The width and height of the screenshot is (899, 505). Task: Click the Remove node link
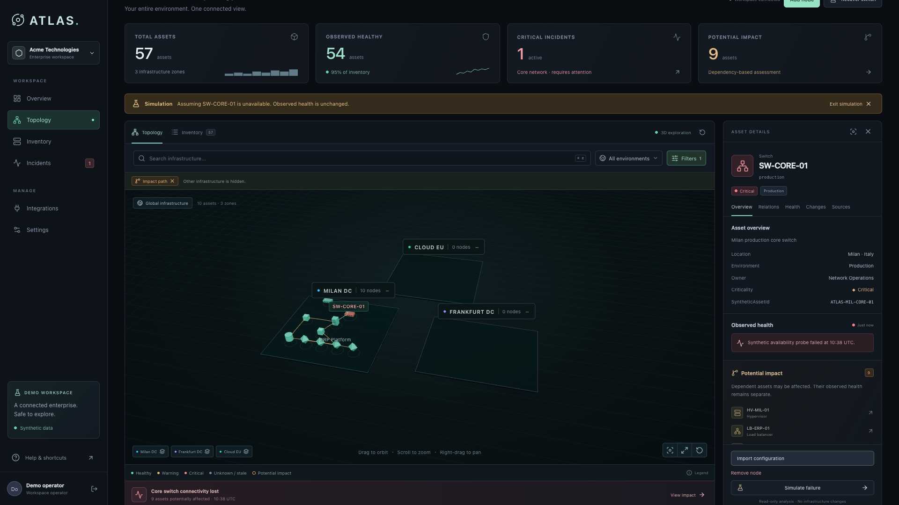[x=746, y=473]
